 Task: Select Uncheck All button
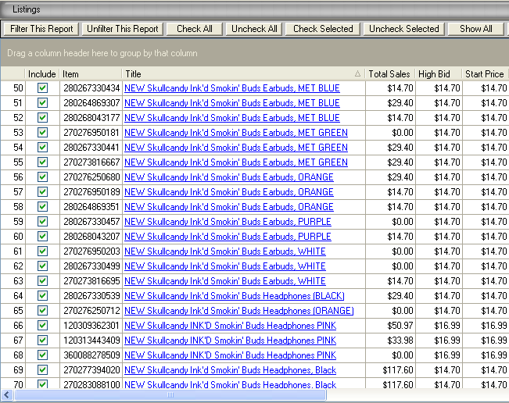click(x=254, y=29)
